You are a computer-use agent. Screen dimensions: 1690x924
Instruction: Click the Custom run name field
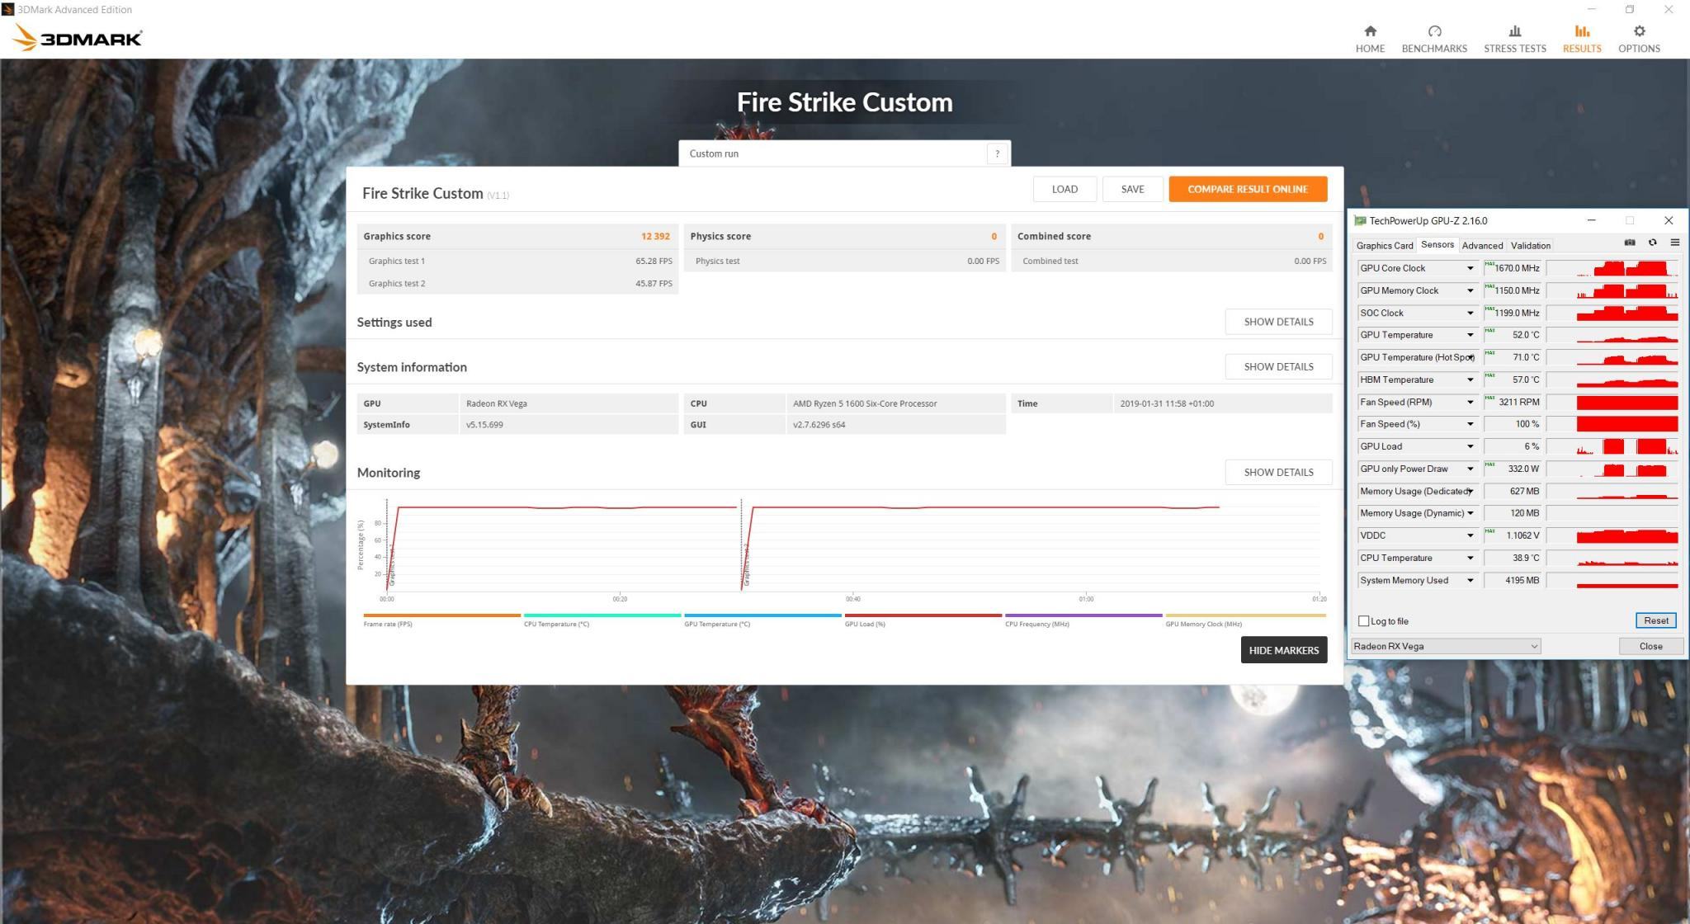[x=833, y=153]
